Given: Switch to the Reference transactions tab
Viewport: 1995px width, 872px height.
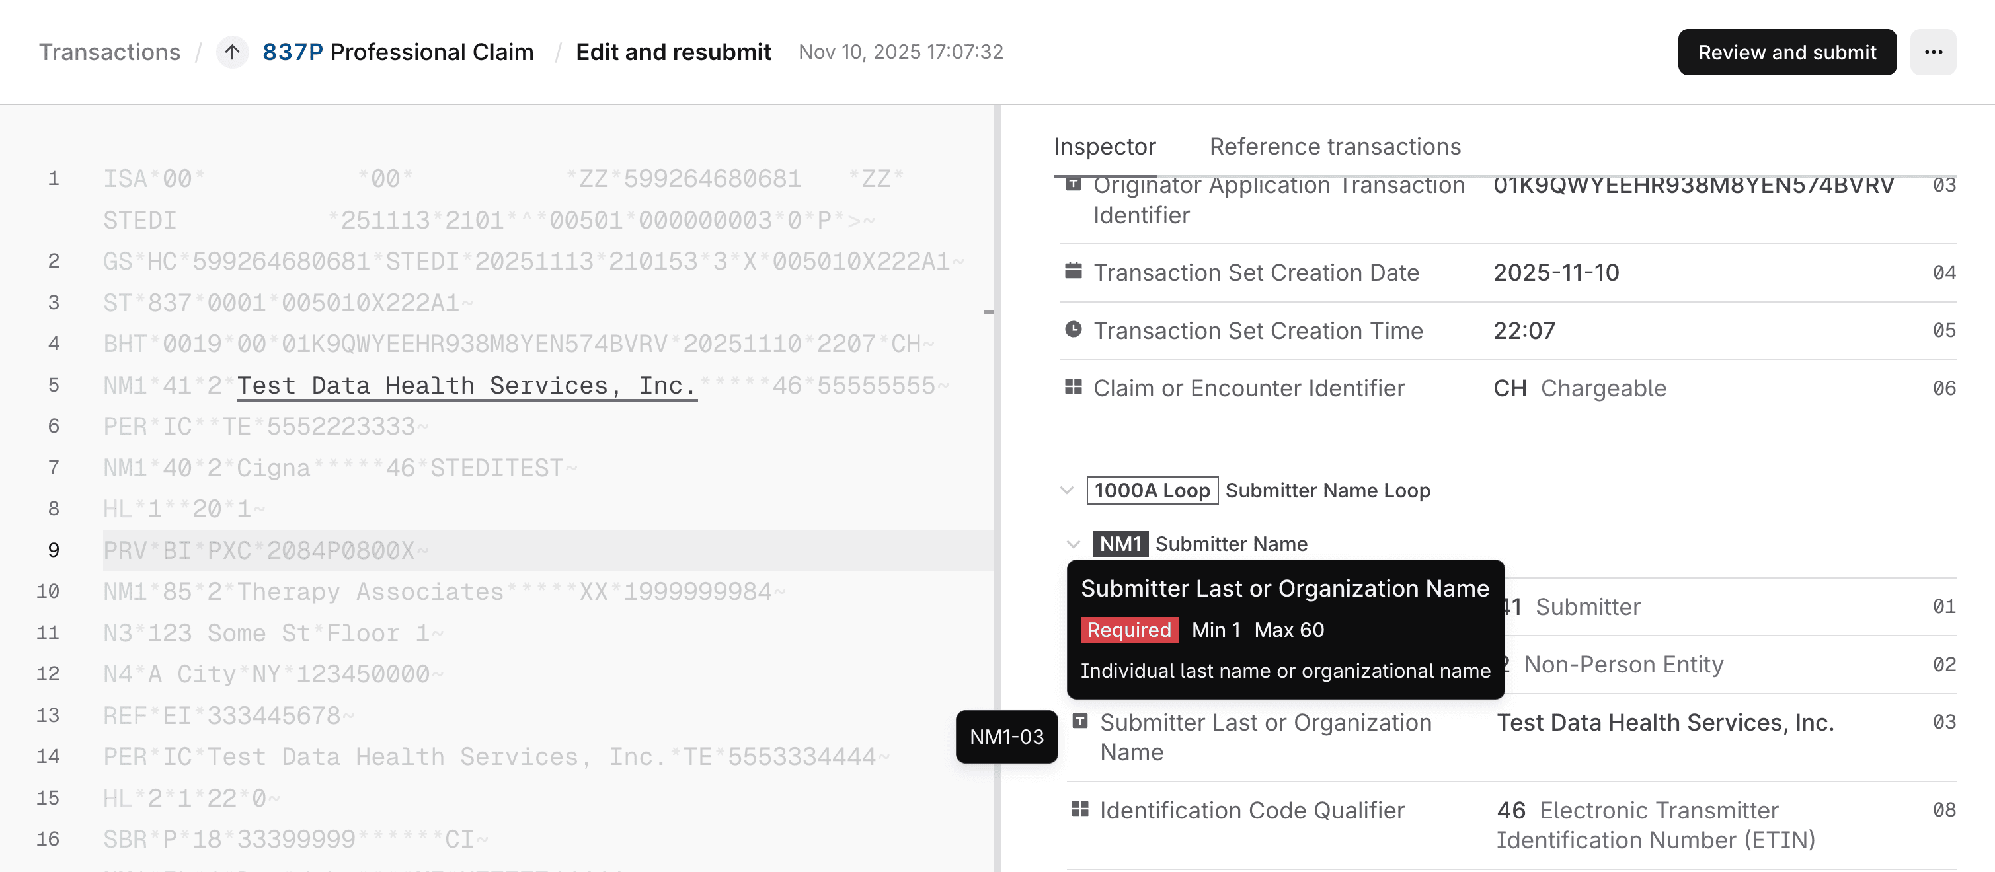Looking at the screenshot, I should point(1335,146).
